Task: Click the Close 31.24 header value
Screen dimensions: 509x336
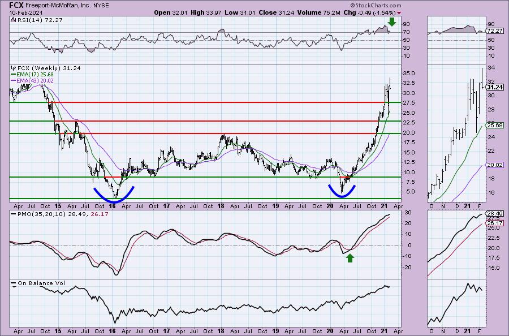Action: click(276, 12)
